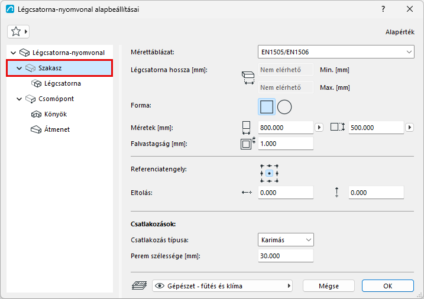
Task: Click the duct height dimension icon
Action: click(x=338, y=127)
